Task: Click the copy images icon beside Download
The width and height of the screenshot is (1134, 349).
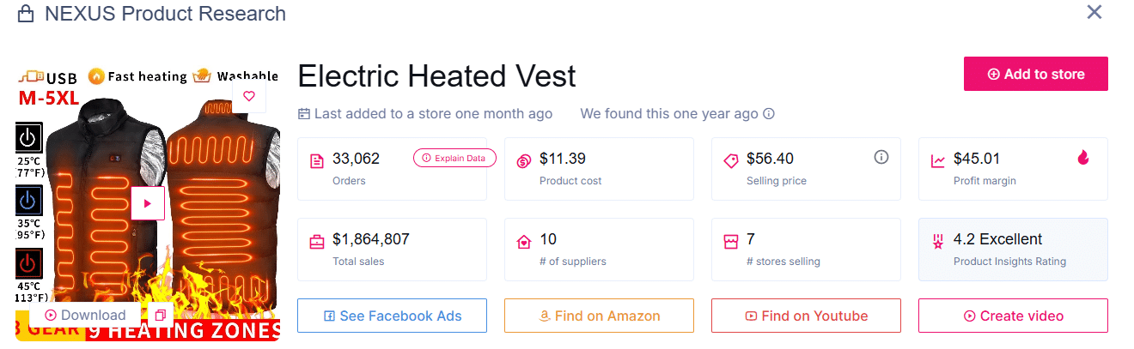Action: (x=160, y=316)
